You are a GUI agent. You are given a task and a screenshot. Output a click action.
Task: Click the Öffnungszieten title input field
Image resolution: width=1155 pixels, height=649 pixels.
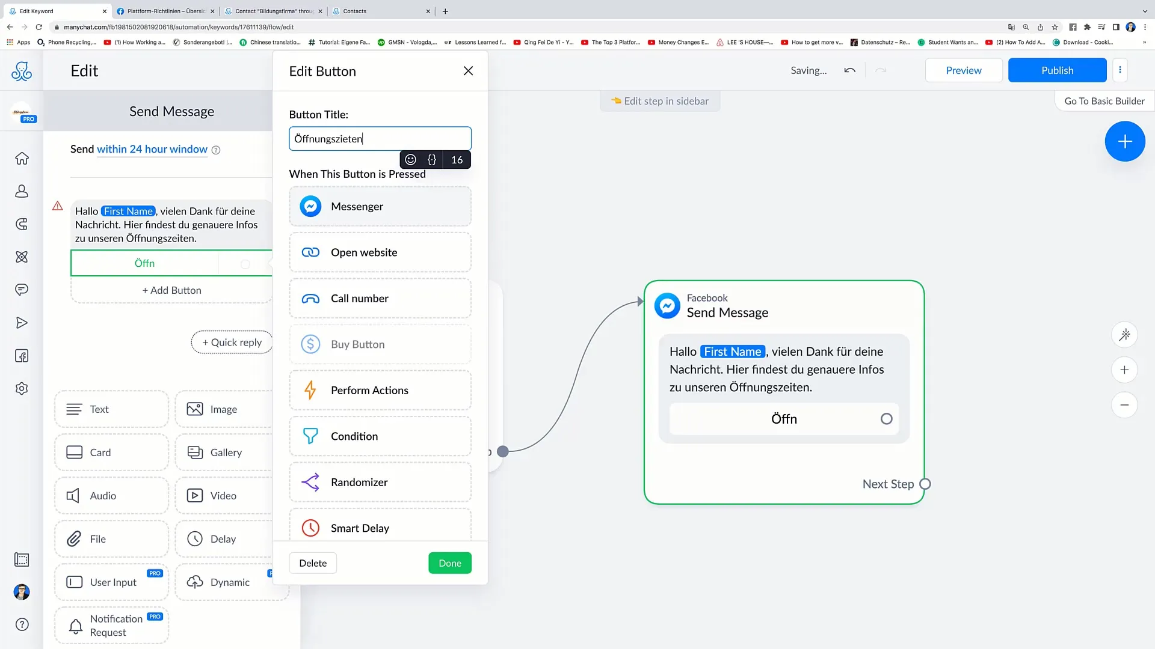tap(380, 139)
